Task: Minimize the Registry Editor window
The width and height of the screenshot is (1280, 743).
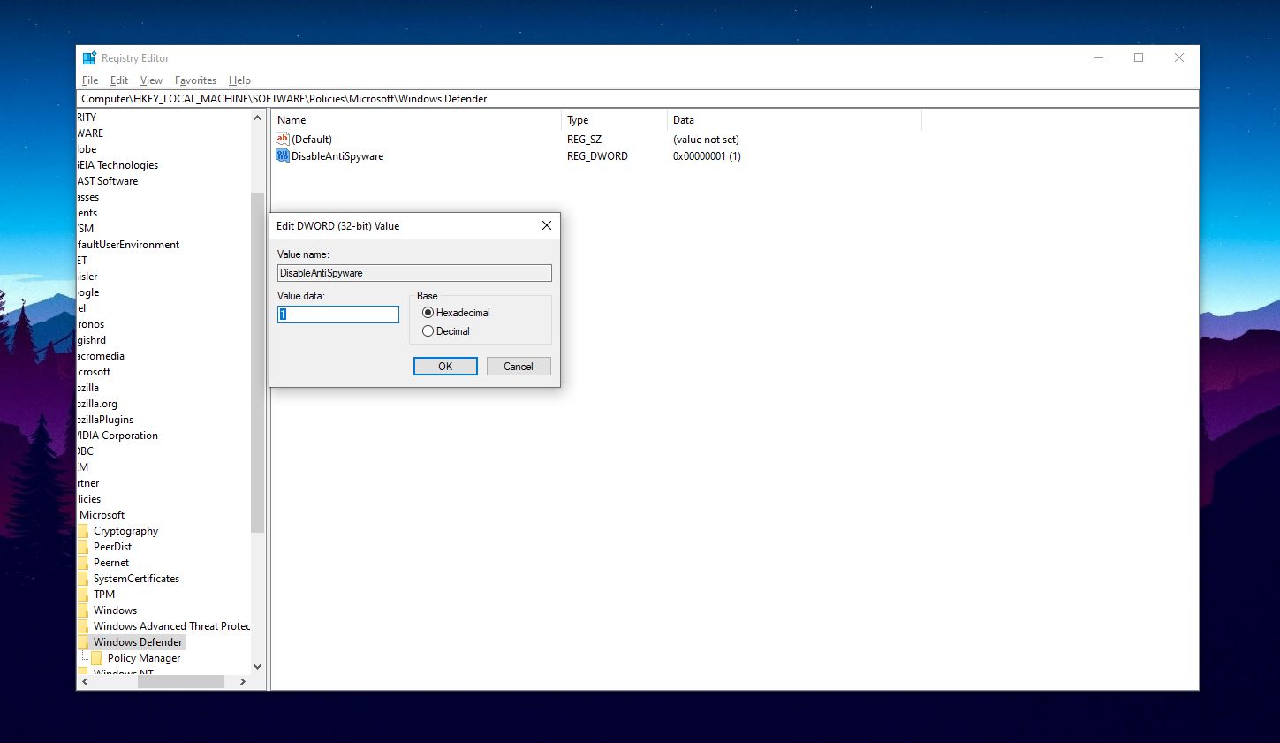Action: (x=1099, y=58)
